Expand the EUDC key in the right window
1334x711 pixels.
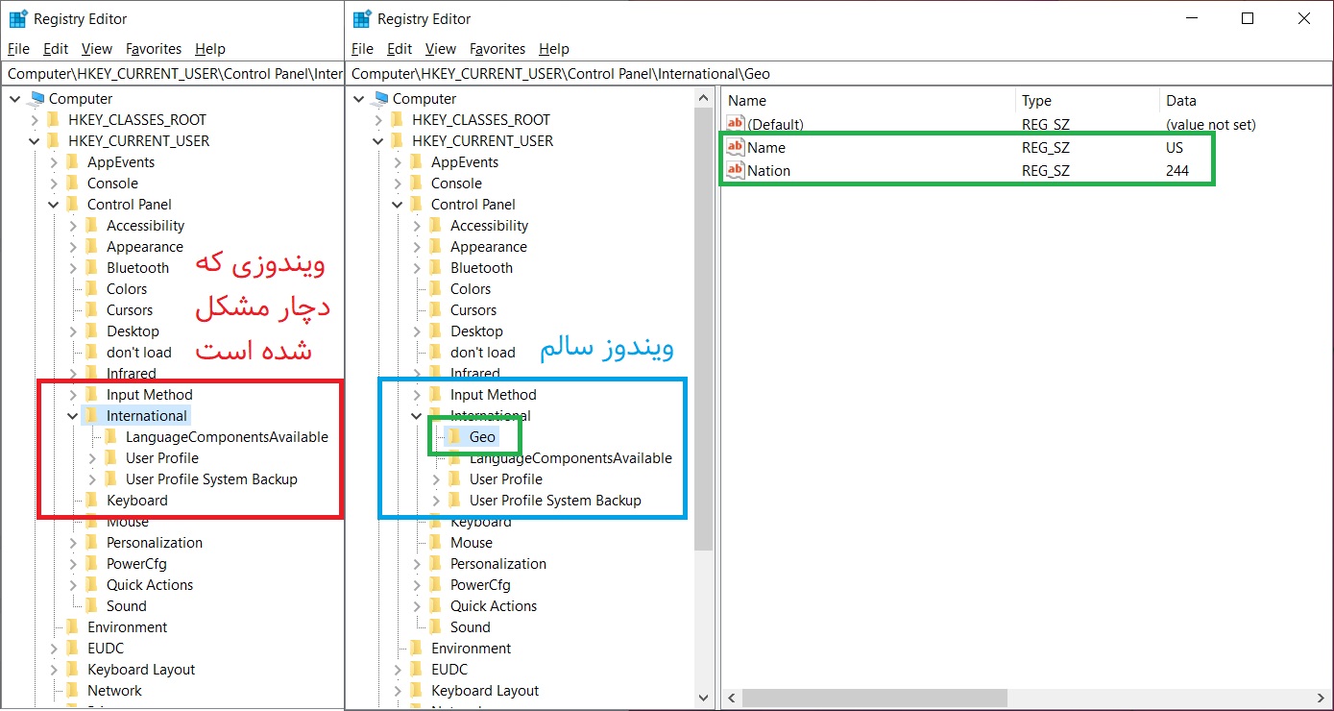tap(398, 670)
